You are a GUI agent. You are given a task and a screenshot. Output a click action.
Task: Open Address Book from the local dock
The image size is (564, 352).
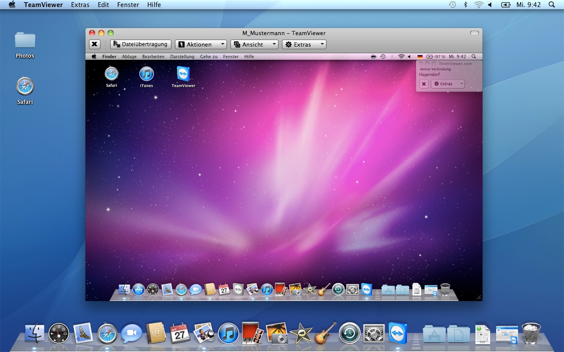click(156, 334)
